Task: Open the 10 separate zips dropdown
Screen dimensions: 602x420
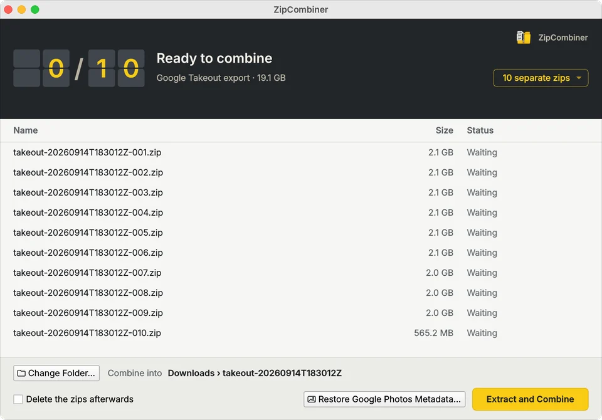Action: point(541,78)
